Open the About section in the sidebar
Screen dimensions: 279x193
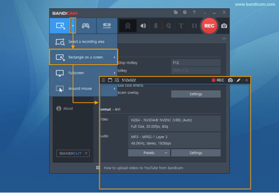[x=68, y=109]
